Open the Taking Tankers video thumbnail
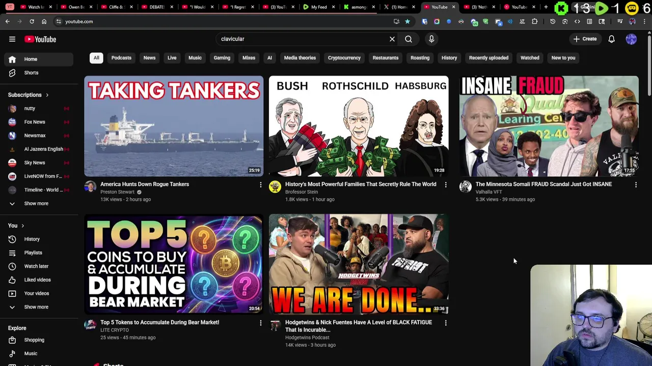Image resolution: width=652 pixels, height=366 pixels. 174,126
